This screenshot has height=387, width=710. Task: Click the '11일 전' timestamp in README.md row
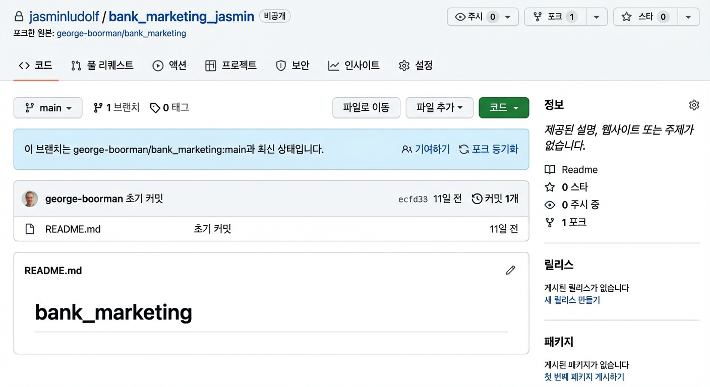(504, 229)
